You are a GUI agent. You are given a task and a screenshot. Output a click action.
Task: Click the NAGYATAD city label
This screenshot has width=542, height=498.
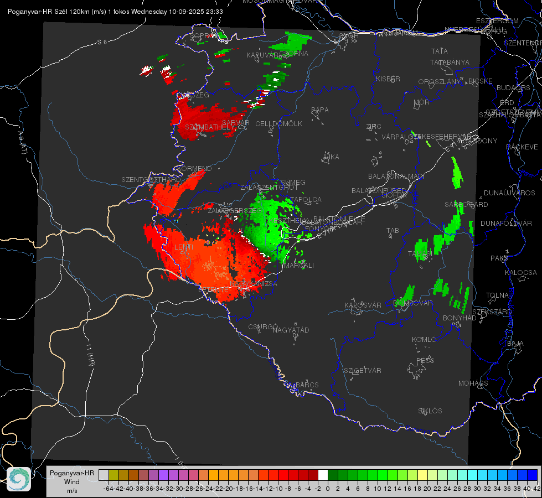point(291,330)
